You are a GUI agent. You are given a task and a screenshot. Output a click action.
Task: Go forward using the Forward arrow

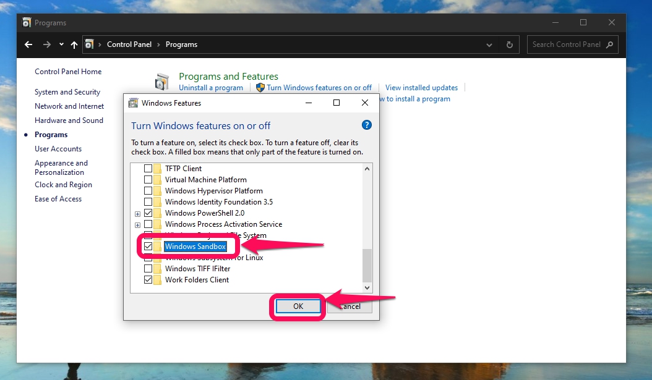click(46, 44)
